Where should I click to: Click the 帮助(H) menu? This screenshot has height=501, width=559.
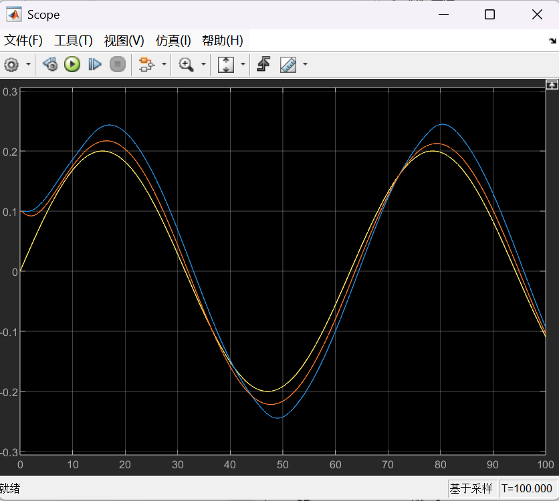[x=222, y=41]
